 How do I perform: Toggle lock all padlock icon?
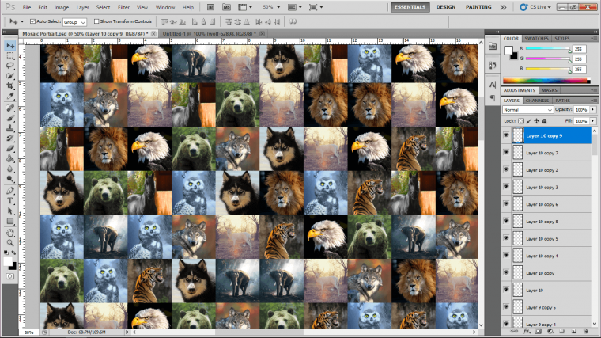(544, 121)
